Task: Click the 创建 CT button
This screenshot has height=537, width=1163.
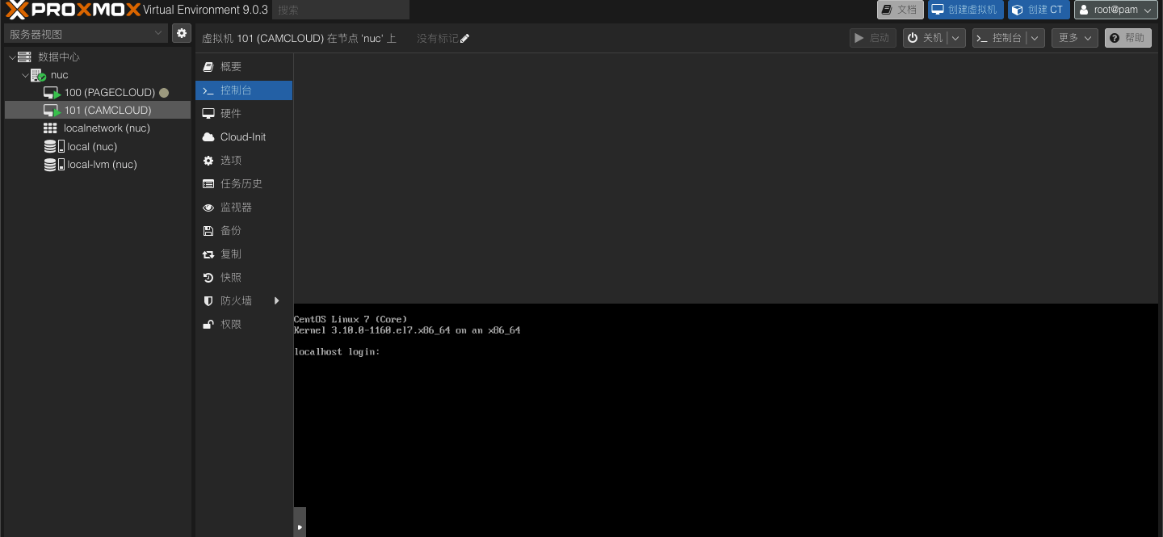Action: (1039, 10)
